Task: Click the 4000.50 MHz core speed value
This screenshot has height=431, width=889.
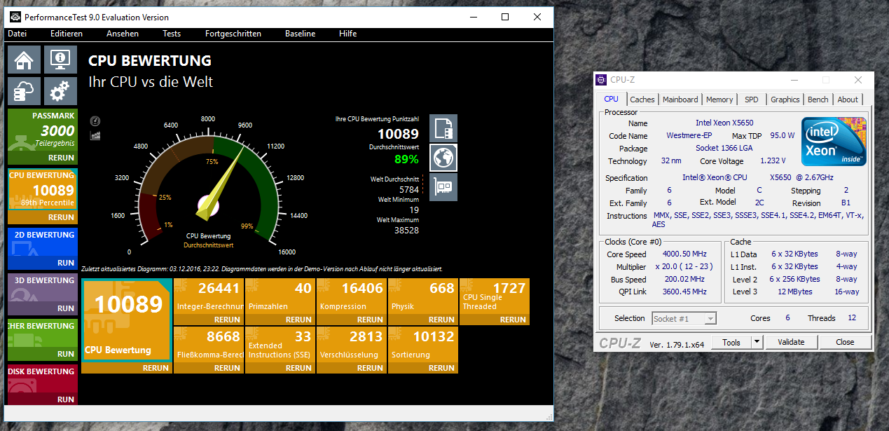Action: [x=686, y=254]
